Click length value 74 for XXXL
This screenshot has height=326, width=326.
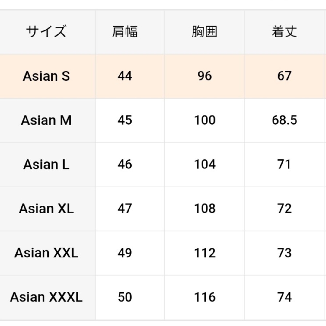[x=284, y=297]
